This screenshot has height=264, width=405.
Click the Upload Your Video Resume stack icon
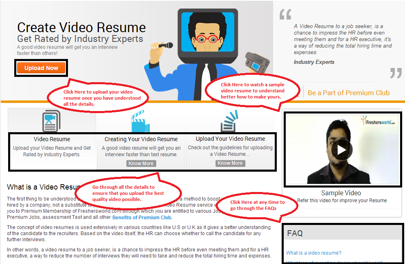point(229,121)
